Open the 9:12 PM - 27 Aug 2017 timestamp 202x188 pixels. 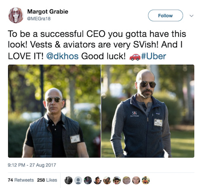click(32, 165)
